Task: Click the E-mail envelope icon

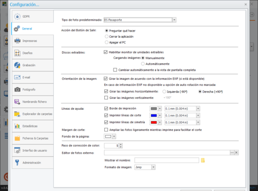Action: pos(18,77)
